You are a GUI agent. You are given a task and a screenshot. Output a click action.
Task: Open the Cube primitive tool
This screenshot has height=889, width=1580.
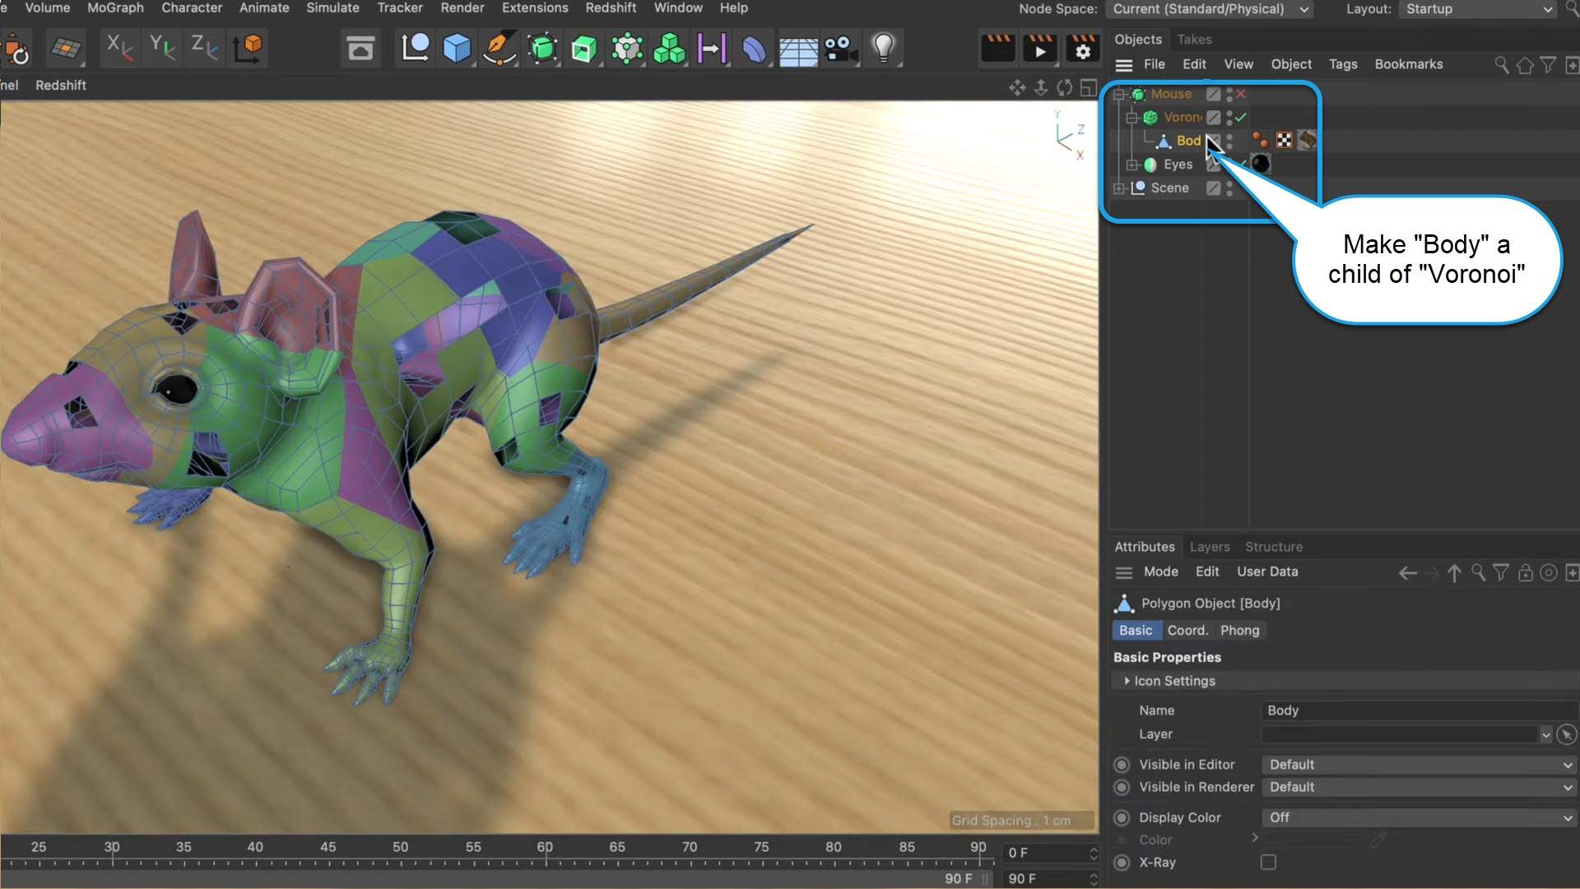click(458, 48)
